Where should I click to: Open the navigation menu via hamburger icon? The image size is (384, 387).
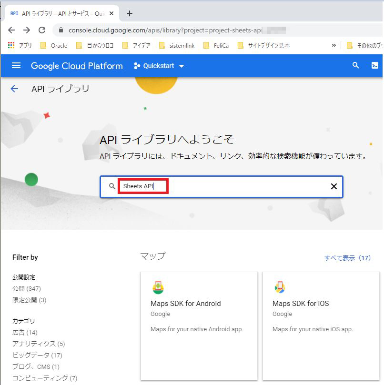coord(16,65)
